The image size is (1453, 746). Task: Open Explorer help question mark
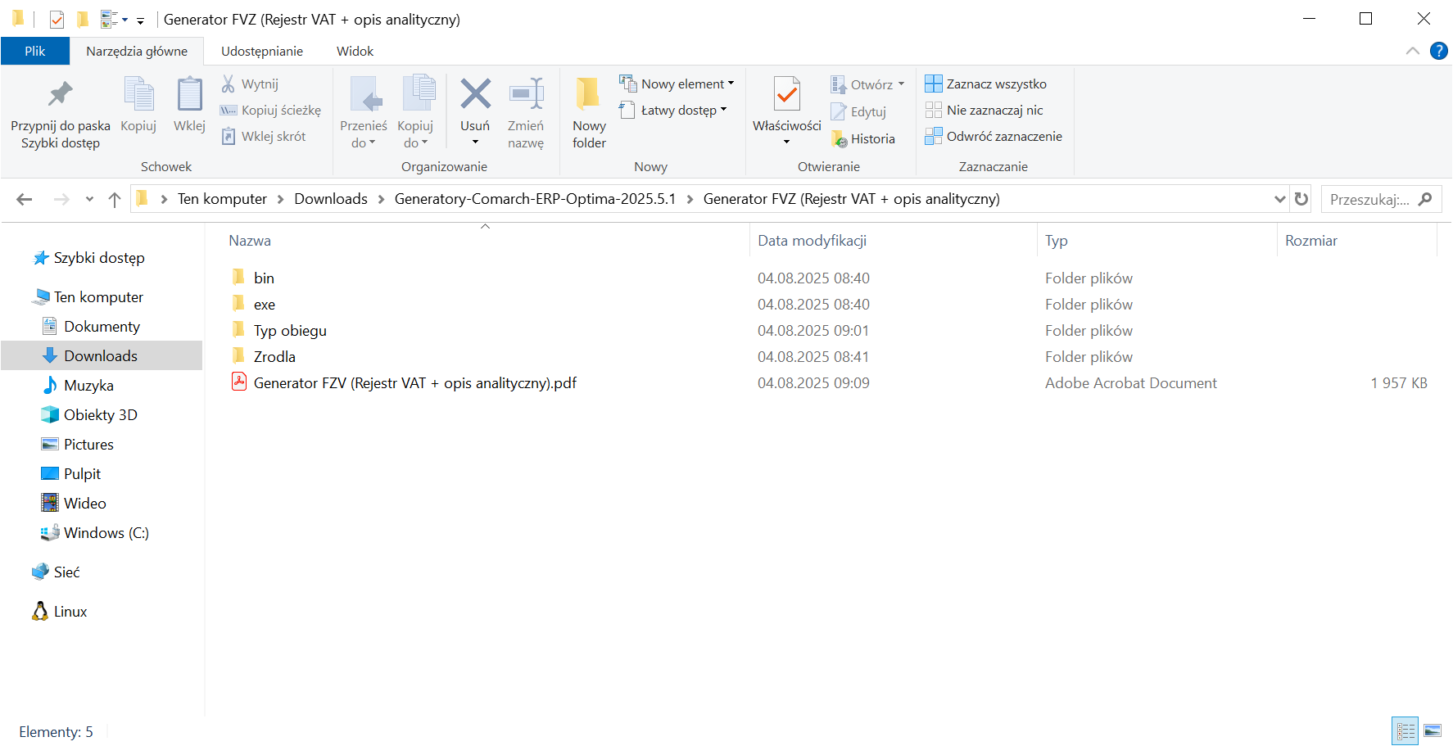click(x=1438, y=51)
